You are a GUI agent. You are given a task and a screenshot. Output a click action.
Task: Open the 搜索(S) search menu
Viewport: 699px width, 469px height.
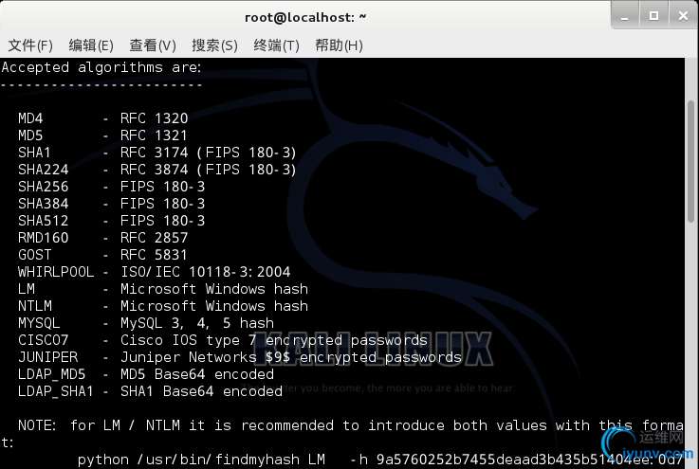(x=214, y=45)
